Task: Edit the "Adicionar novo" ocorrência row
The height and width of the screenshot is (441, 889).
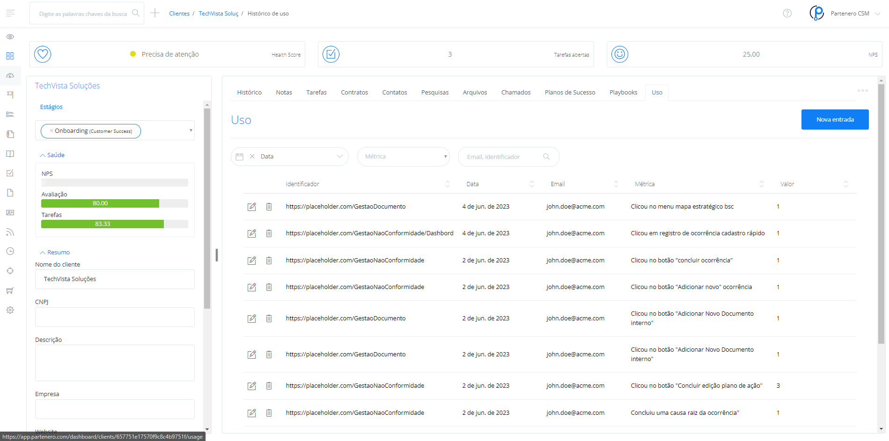Action: (x=252, y=287)
